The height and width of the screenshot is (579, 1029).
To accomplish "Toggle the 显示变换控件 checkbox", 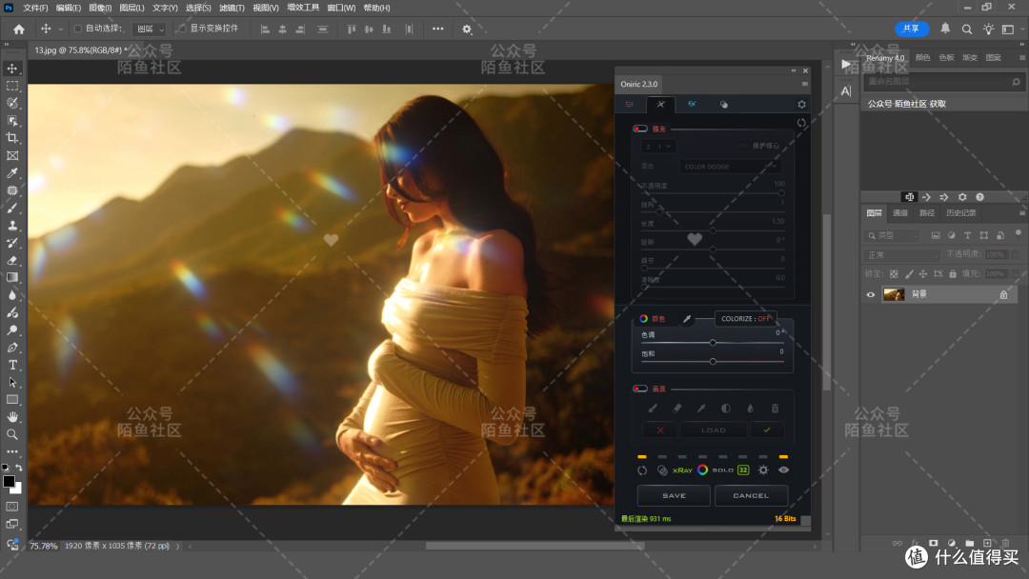I will pos(181,29).
